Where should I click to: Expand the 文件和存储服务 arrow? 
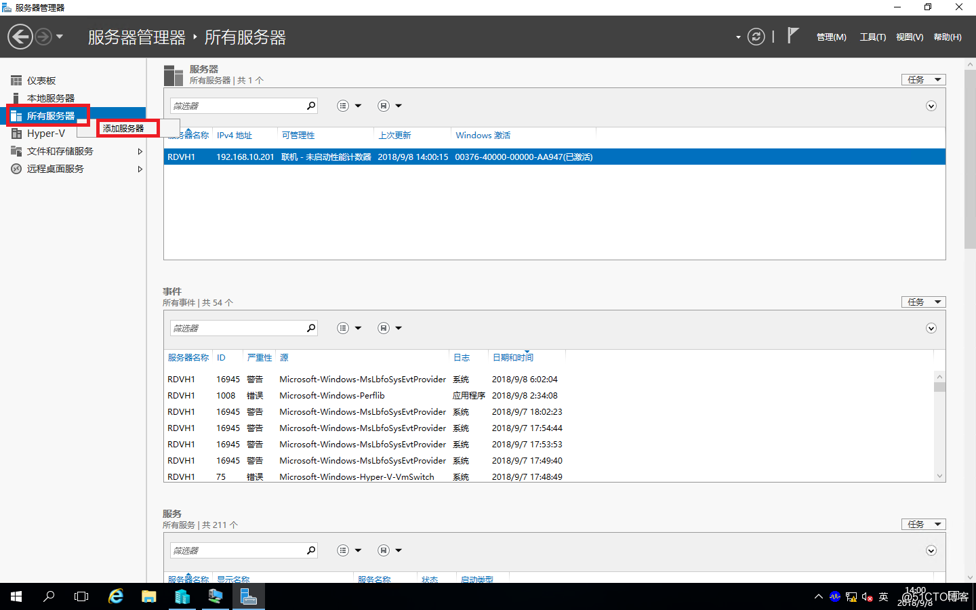point(140,151)
